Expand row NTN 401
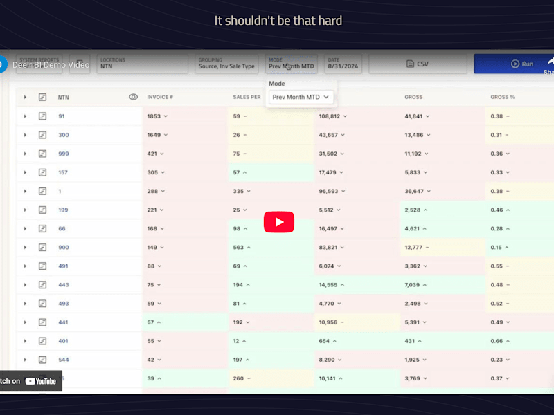The image size is (554, 415). coord(25,340)
